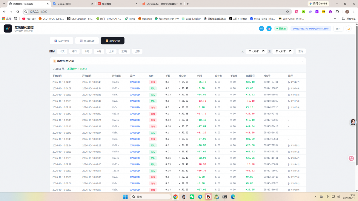Switch to the Google 翻译 browser tab
The height and width of the screenshot is (201, 358).
[73, 4]
